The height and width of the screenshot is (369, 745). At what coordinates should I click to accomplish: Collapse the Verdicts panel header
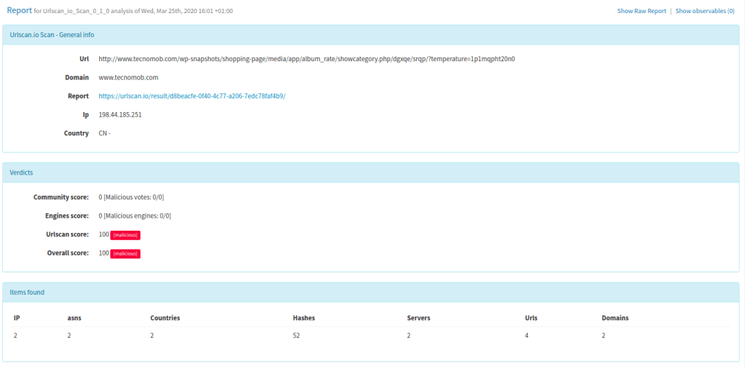(x=21, y=172)
